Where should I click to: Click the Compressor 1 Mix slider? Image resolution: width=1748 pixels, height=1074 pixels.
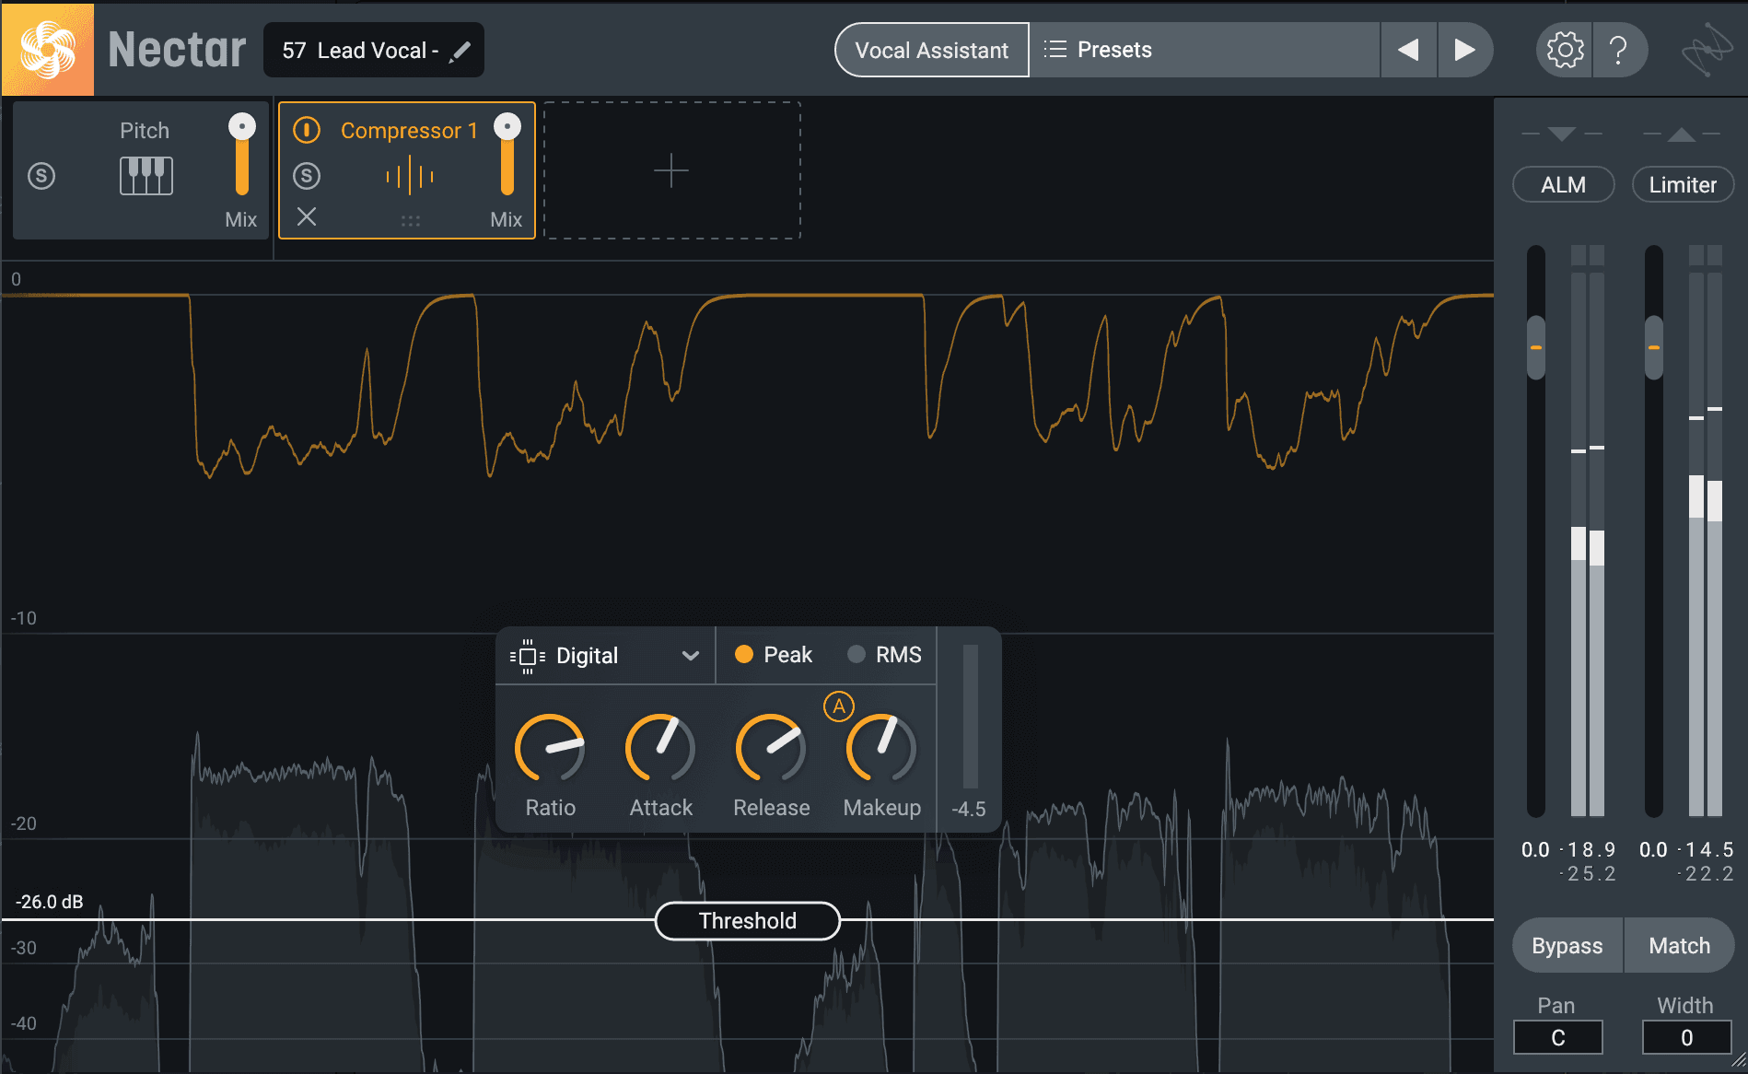(507, 154)
